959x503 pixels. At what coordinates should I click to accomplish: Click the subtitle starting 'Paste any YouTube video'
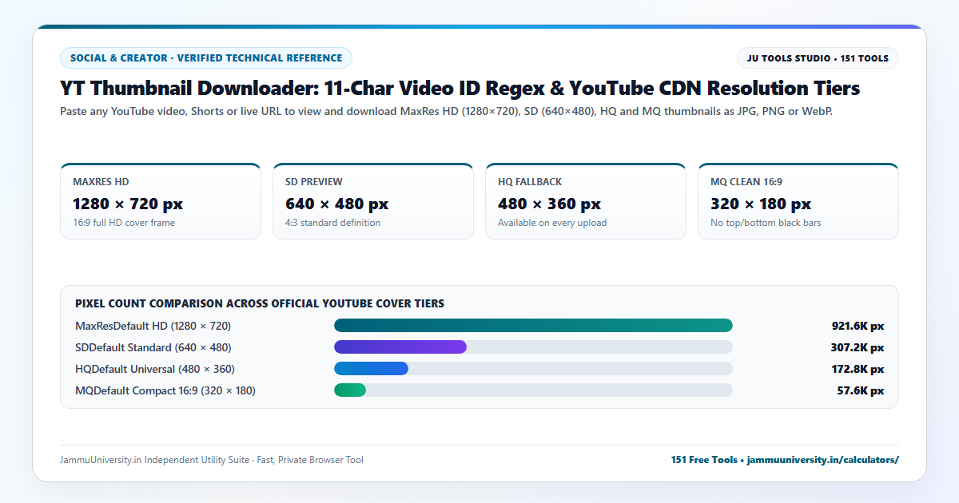coord(446,112)
